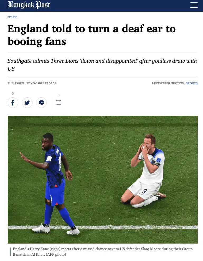Click the Bangkok Post logo
203x261 pixels.
click(29, 5)
